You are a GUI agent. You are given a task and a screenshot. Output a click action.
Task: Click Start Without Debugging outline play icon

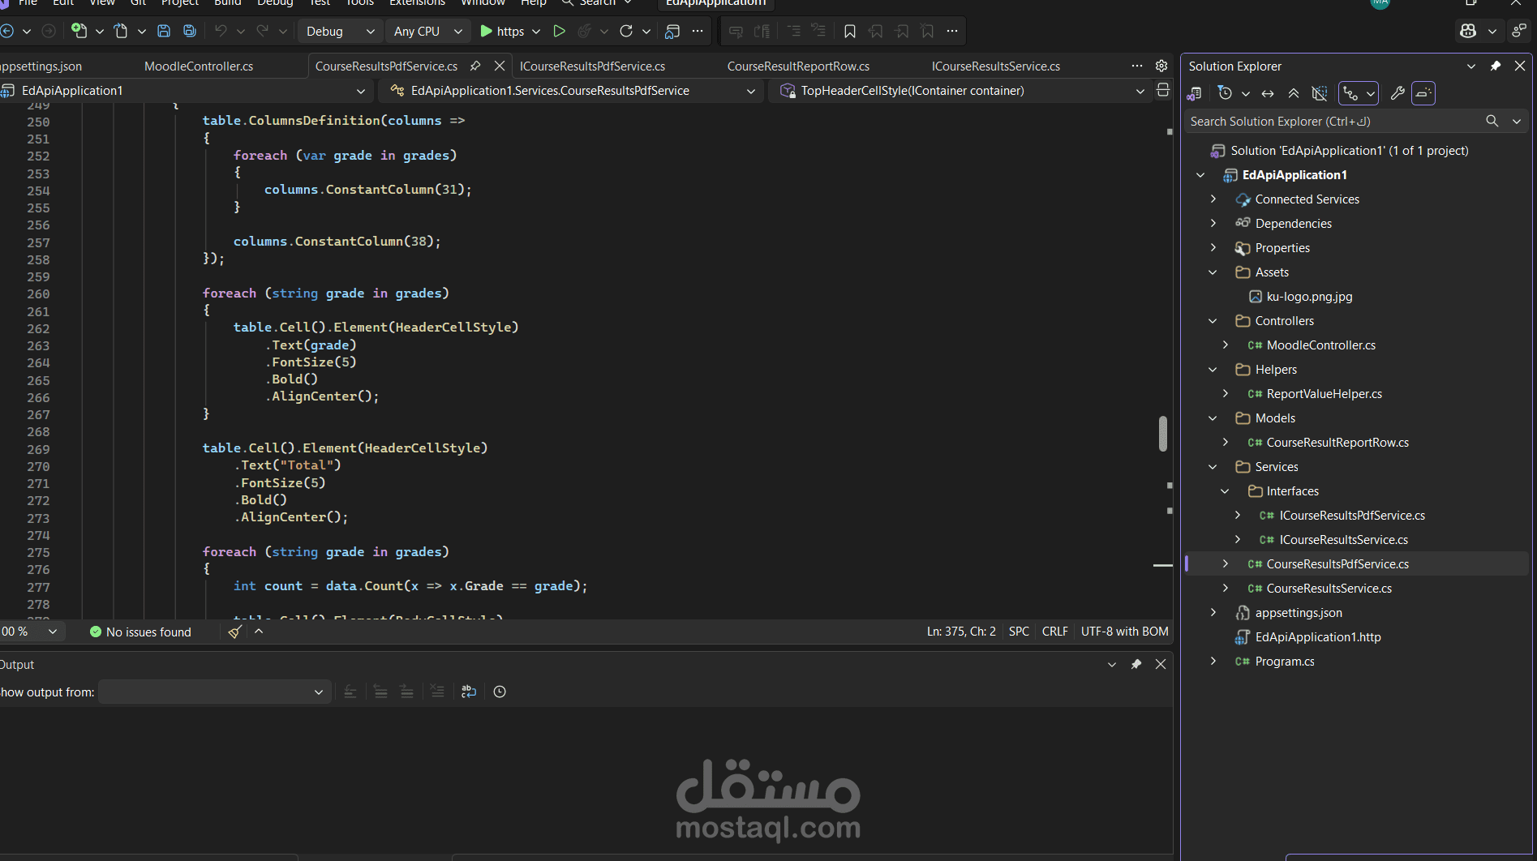pyautogui.click(x=559, y=31)
